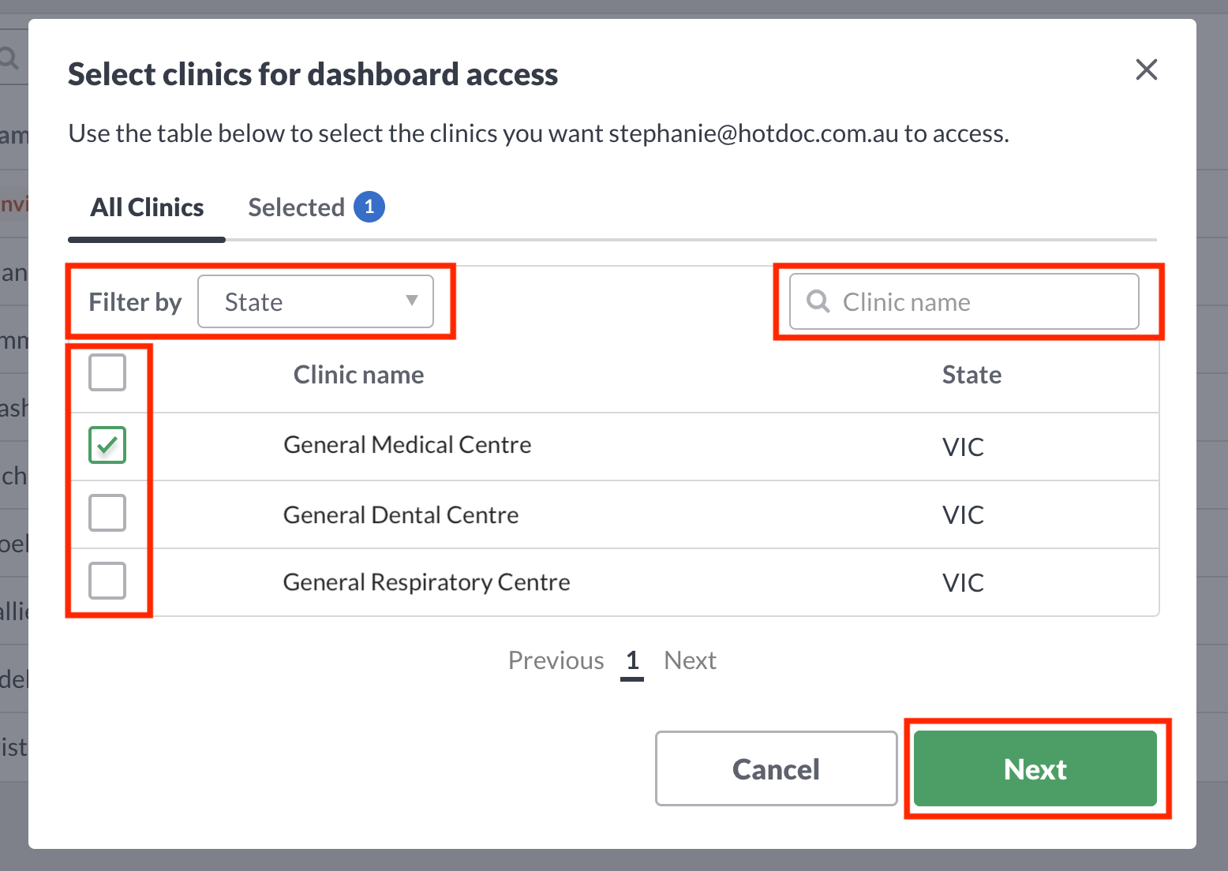
Task: Select the selected-count badge showing 1
Action: 369,207
